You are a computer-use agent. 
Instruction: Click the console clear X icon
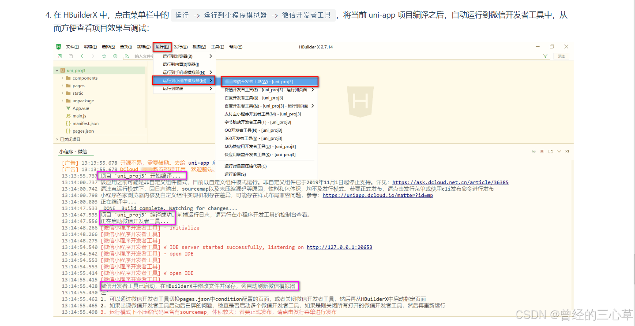coord(567,151)
